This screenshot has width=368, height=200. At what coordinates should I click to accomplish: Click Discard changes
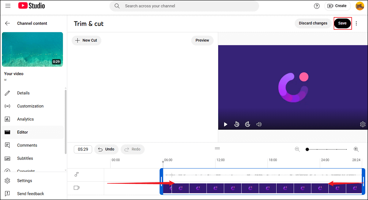point(313,23)
